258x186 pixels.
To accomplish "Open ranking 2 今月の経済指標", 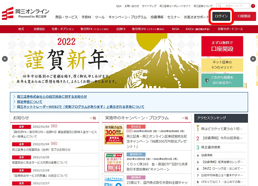I will [x=222, y=138].
